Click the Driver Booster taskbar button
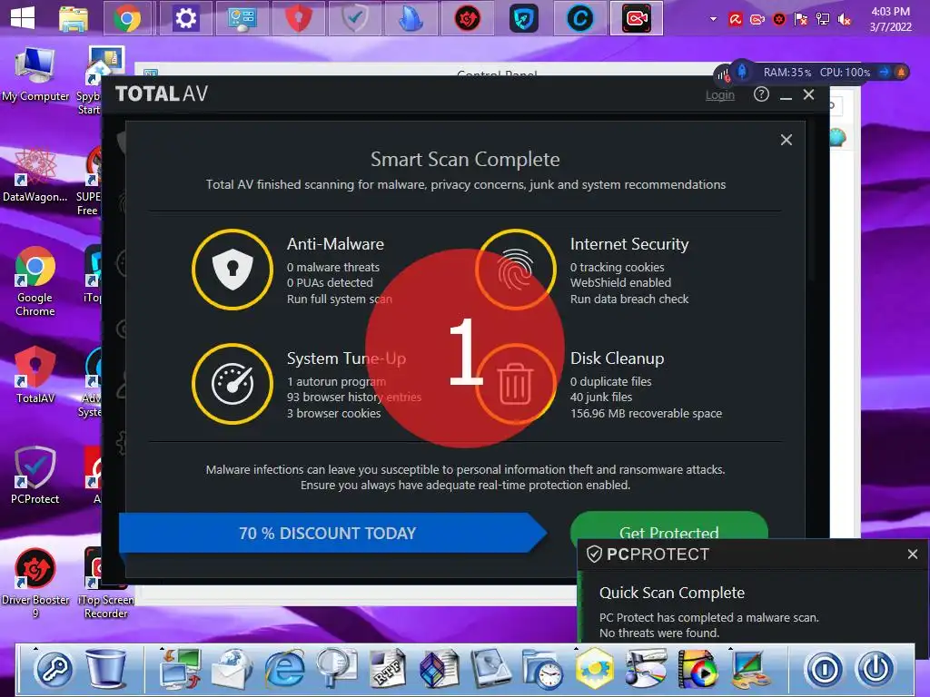 (x=468, y=18)
